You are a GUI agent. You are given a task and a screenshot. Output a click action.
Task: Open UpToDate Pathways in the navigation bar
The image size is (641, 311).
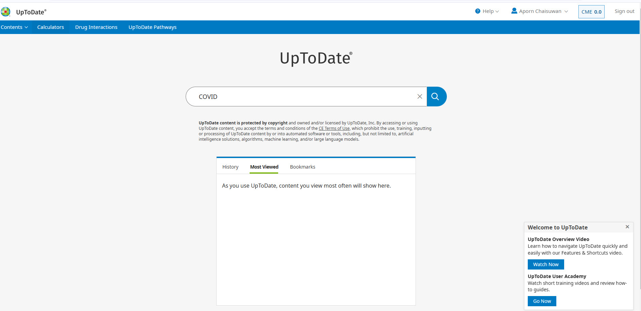pyautogui.click(x=152, y=27)
